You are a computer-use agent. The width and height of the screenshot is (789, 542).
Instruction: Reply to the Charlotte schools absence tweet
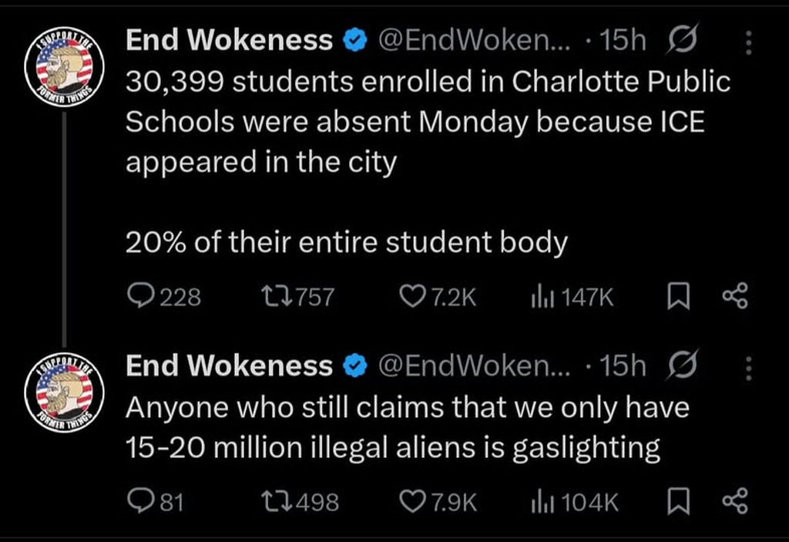click(140, 296)
